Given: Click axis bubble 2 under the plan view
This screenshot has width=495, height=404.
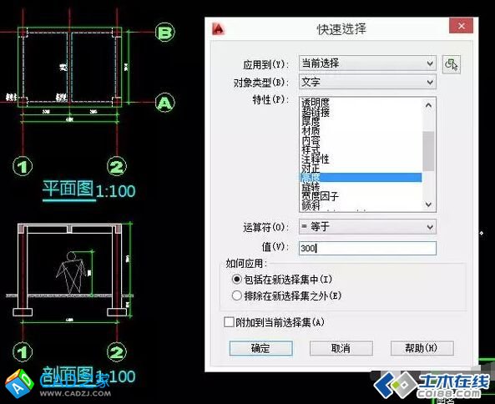Looking at the screenshot, I should [x=117, y=166].
